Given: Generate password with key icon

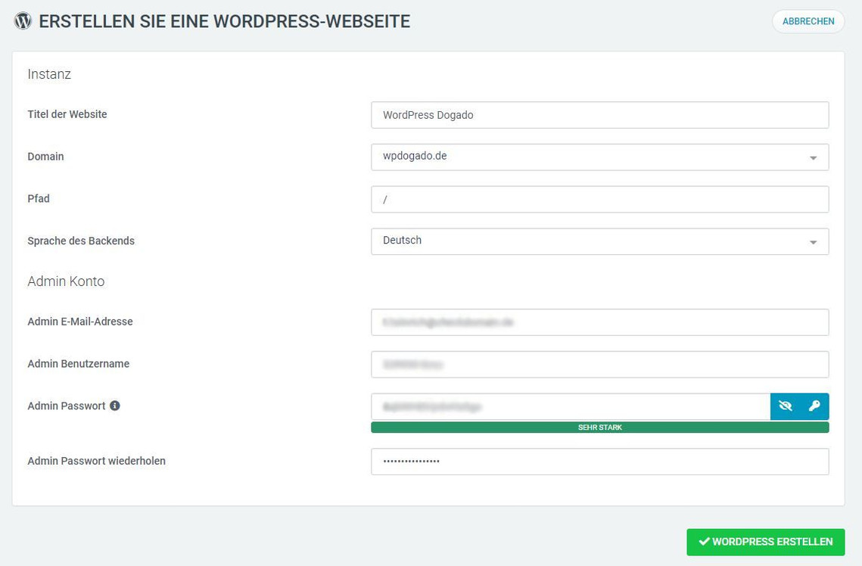Looking at the screenshot, I should pos(814,406).
